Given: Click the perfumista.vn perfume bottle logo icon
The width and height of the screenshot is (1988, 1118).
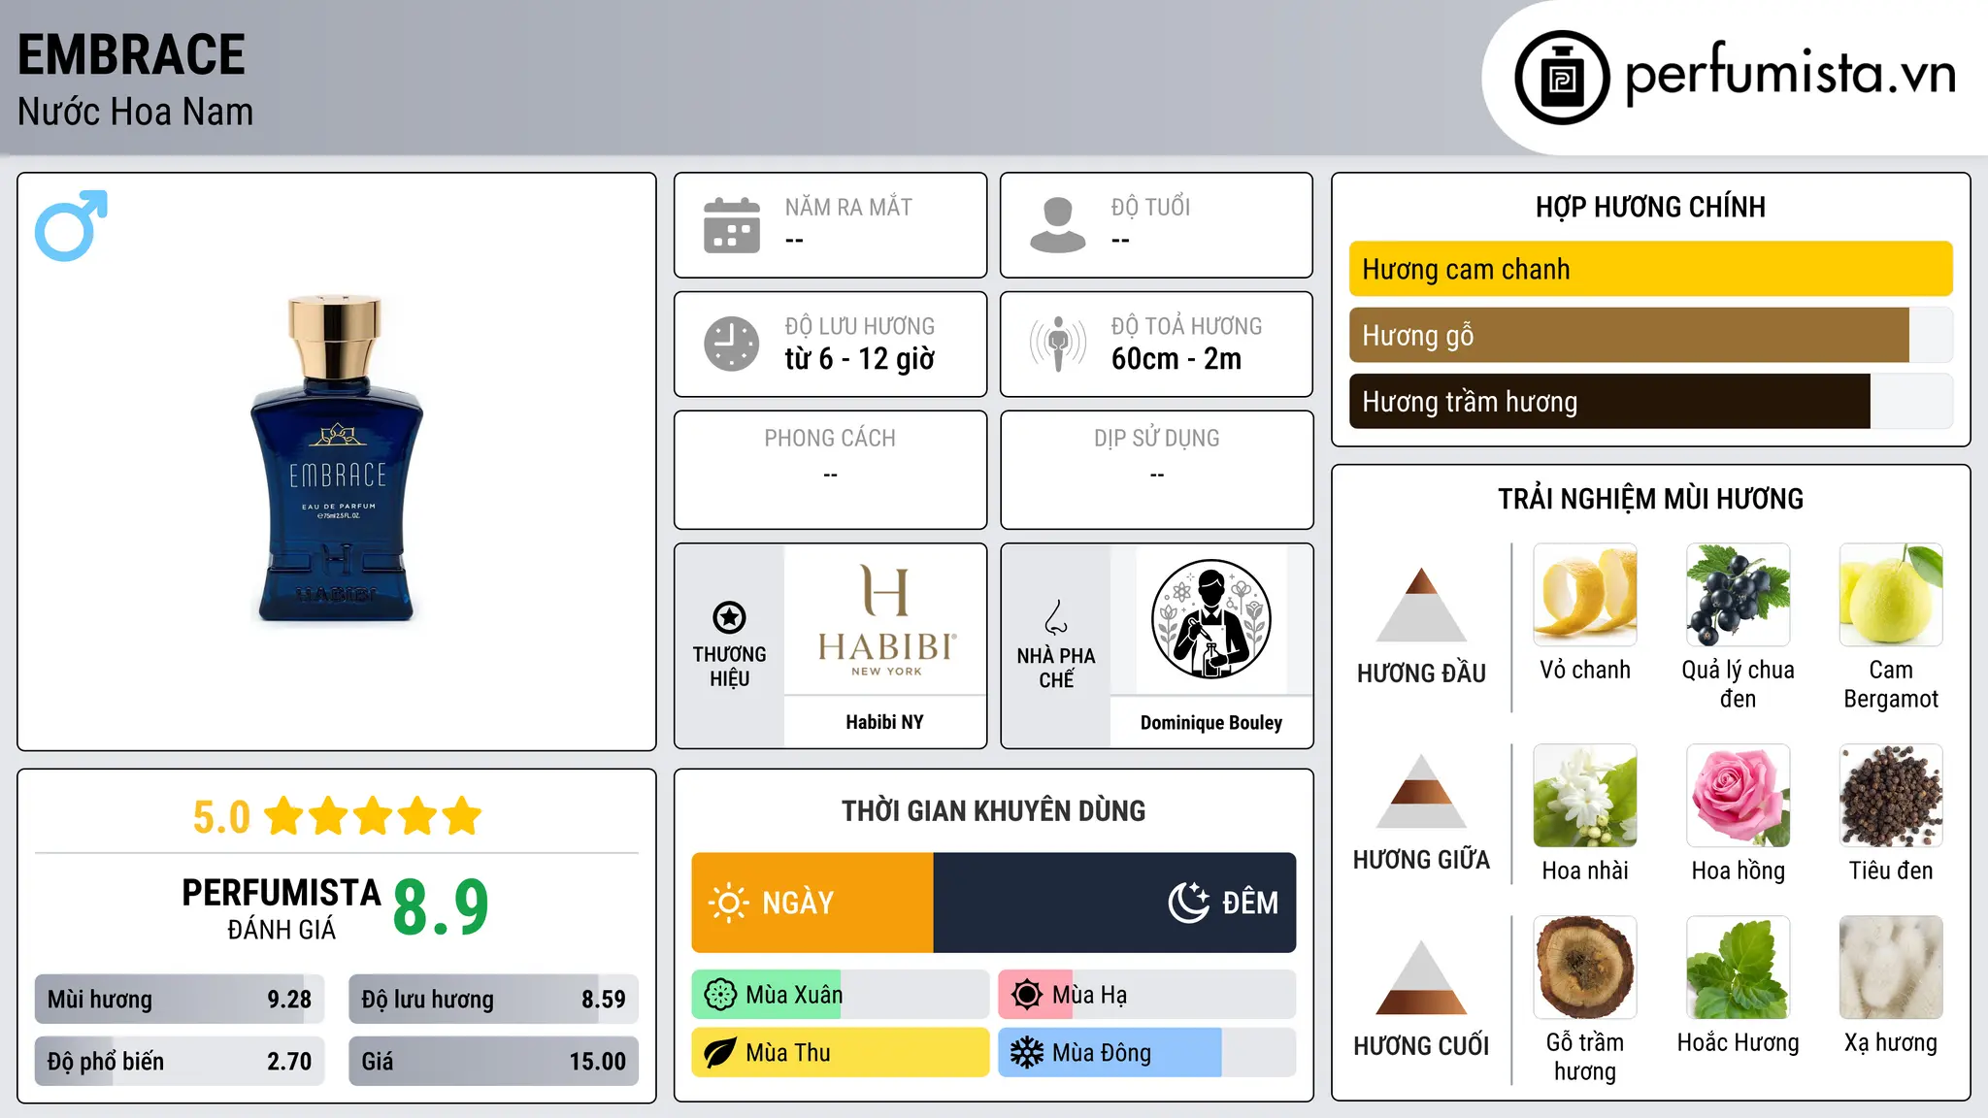Looking at the screenshot, I should point(1562,78).
